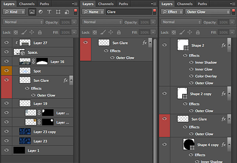Click the Glare name search field
Viewport: 237px width, 163px height.
(x=129, y=12)
